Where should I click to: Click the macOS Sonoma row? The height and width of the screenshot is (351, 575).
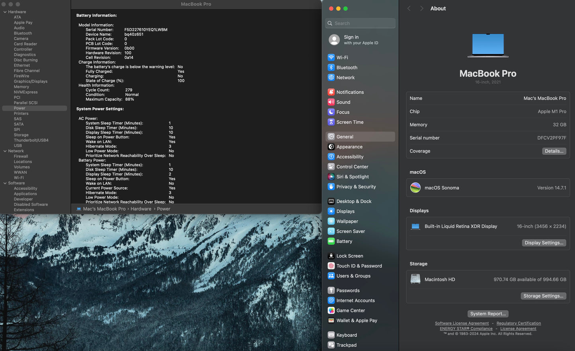[488, 188]
